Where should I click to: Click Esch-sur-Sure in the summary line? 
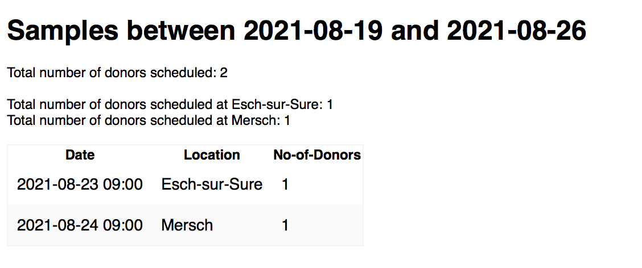(277, 105)
